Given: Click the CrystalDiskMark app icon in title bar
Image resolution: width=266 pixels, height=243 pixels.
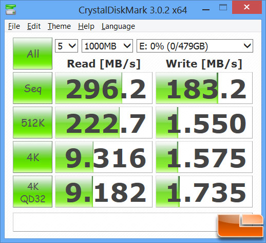Looking at the screenshot, I should [11, 10].
